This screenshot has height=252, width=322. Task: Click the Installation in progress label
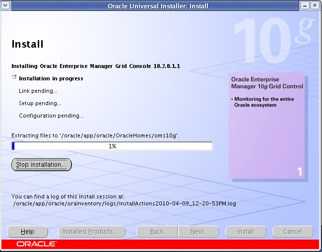51,78
